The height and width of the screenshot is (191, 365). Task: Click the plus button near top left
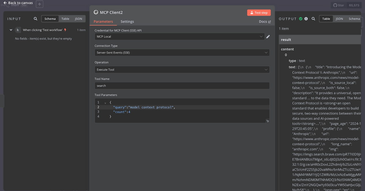tap(40, 4)
